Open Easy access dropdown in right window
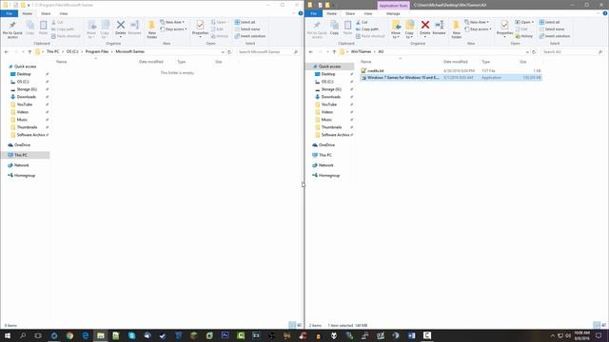The image size is (609, 342). tap(478, 29)
